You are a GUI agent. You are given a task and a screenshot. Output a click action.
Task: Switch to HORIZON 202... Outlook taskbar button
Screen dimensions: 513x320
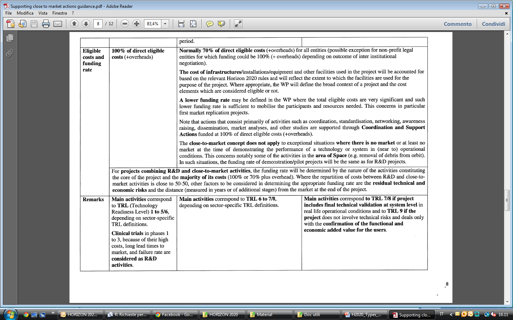tap(81, 315)
